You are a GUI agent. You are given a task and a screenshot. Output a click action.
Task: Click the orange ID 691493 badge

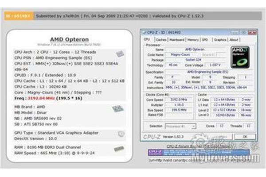coord(19,16)
